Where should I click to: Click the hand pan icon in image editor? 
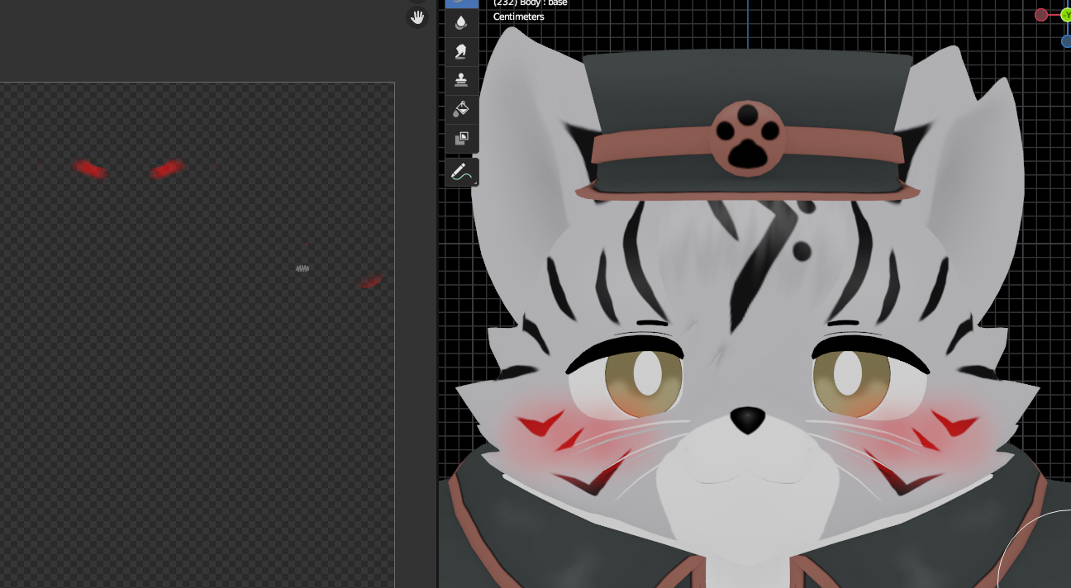pyautogui.click(x=417, y=17)
